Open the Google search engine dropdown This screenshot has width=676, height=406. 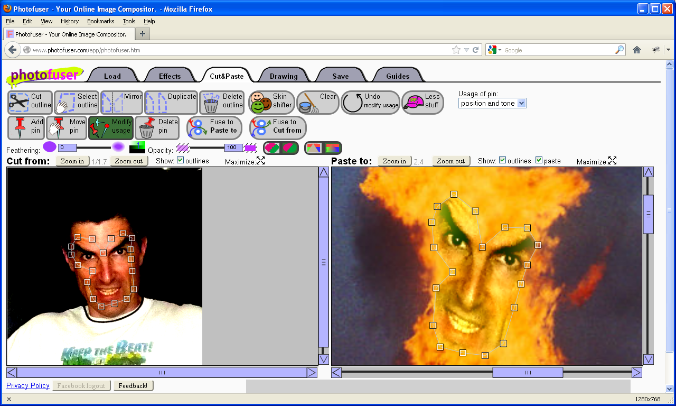[x=495, y=50]
